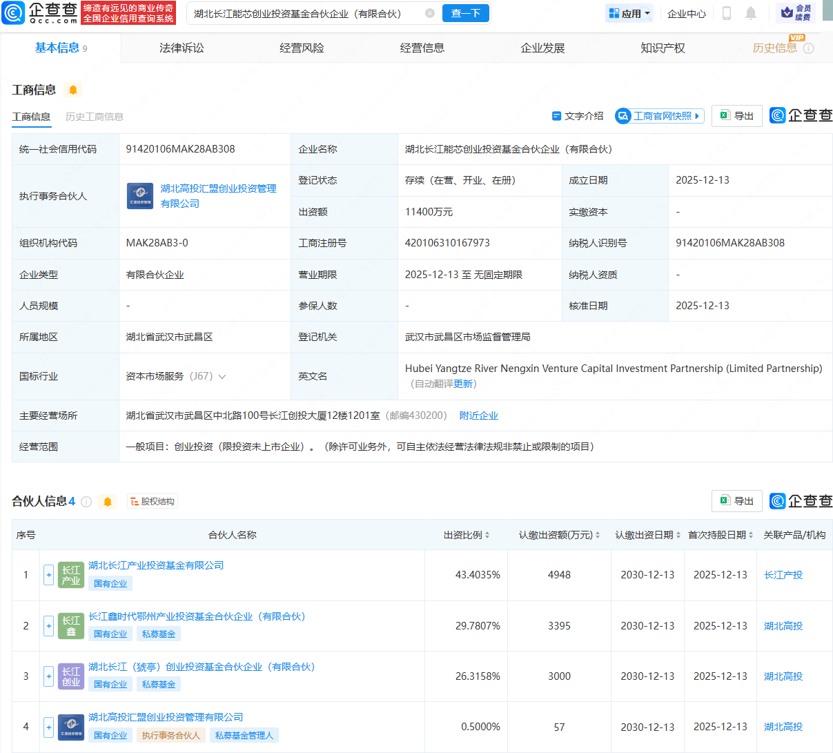Expand row 1 湖北长江产业投资基金 partner
The width and height of the screenshot is (833, 753).
point(48,575)
